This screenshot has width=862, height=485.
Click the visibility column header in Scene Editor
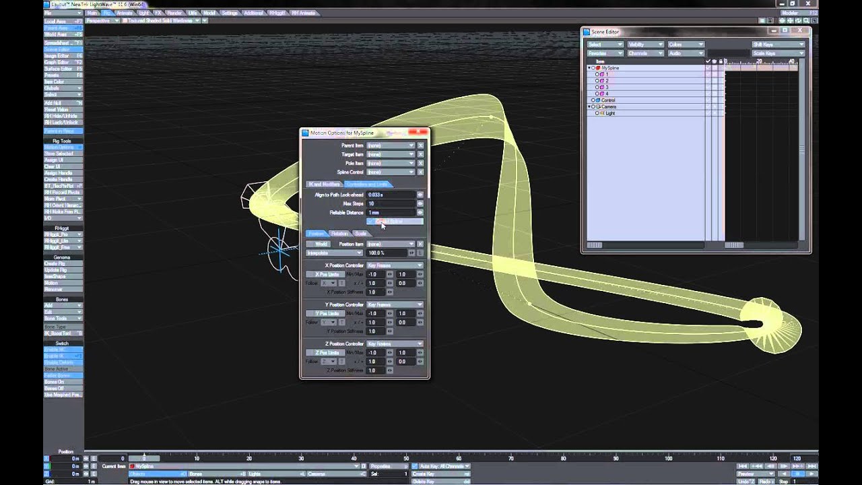pyautogui.click(x=715, y=61)
